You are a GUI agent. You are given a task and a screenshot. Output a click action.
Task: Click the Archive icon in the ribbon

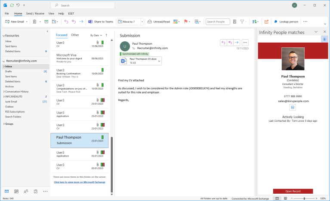coord(46,22)
